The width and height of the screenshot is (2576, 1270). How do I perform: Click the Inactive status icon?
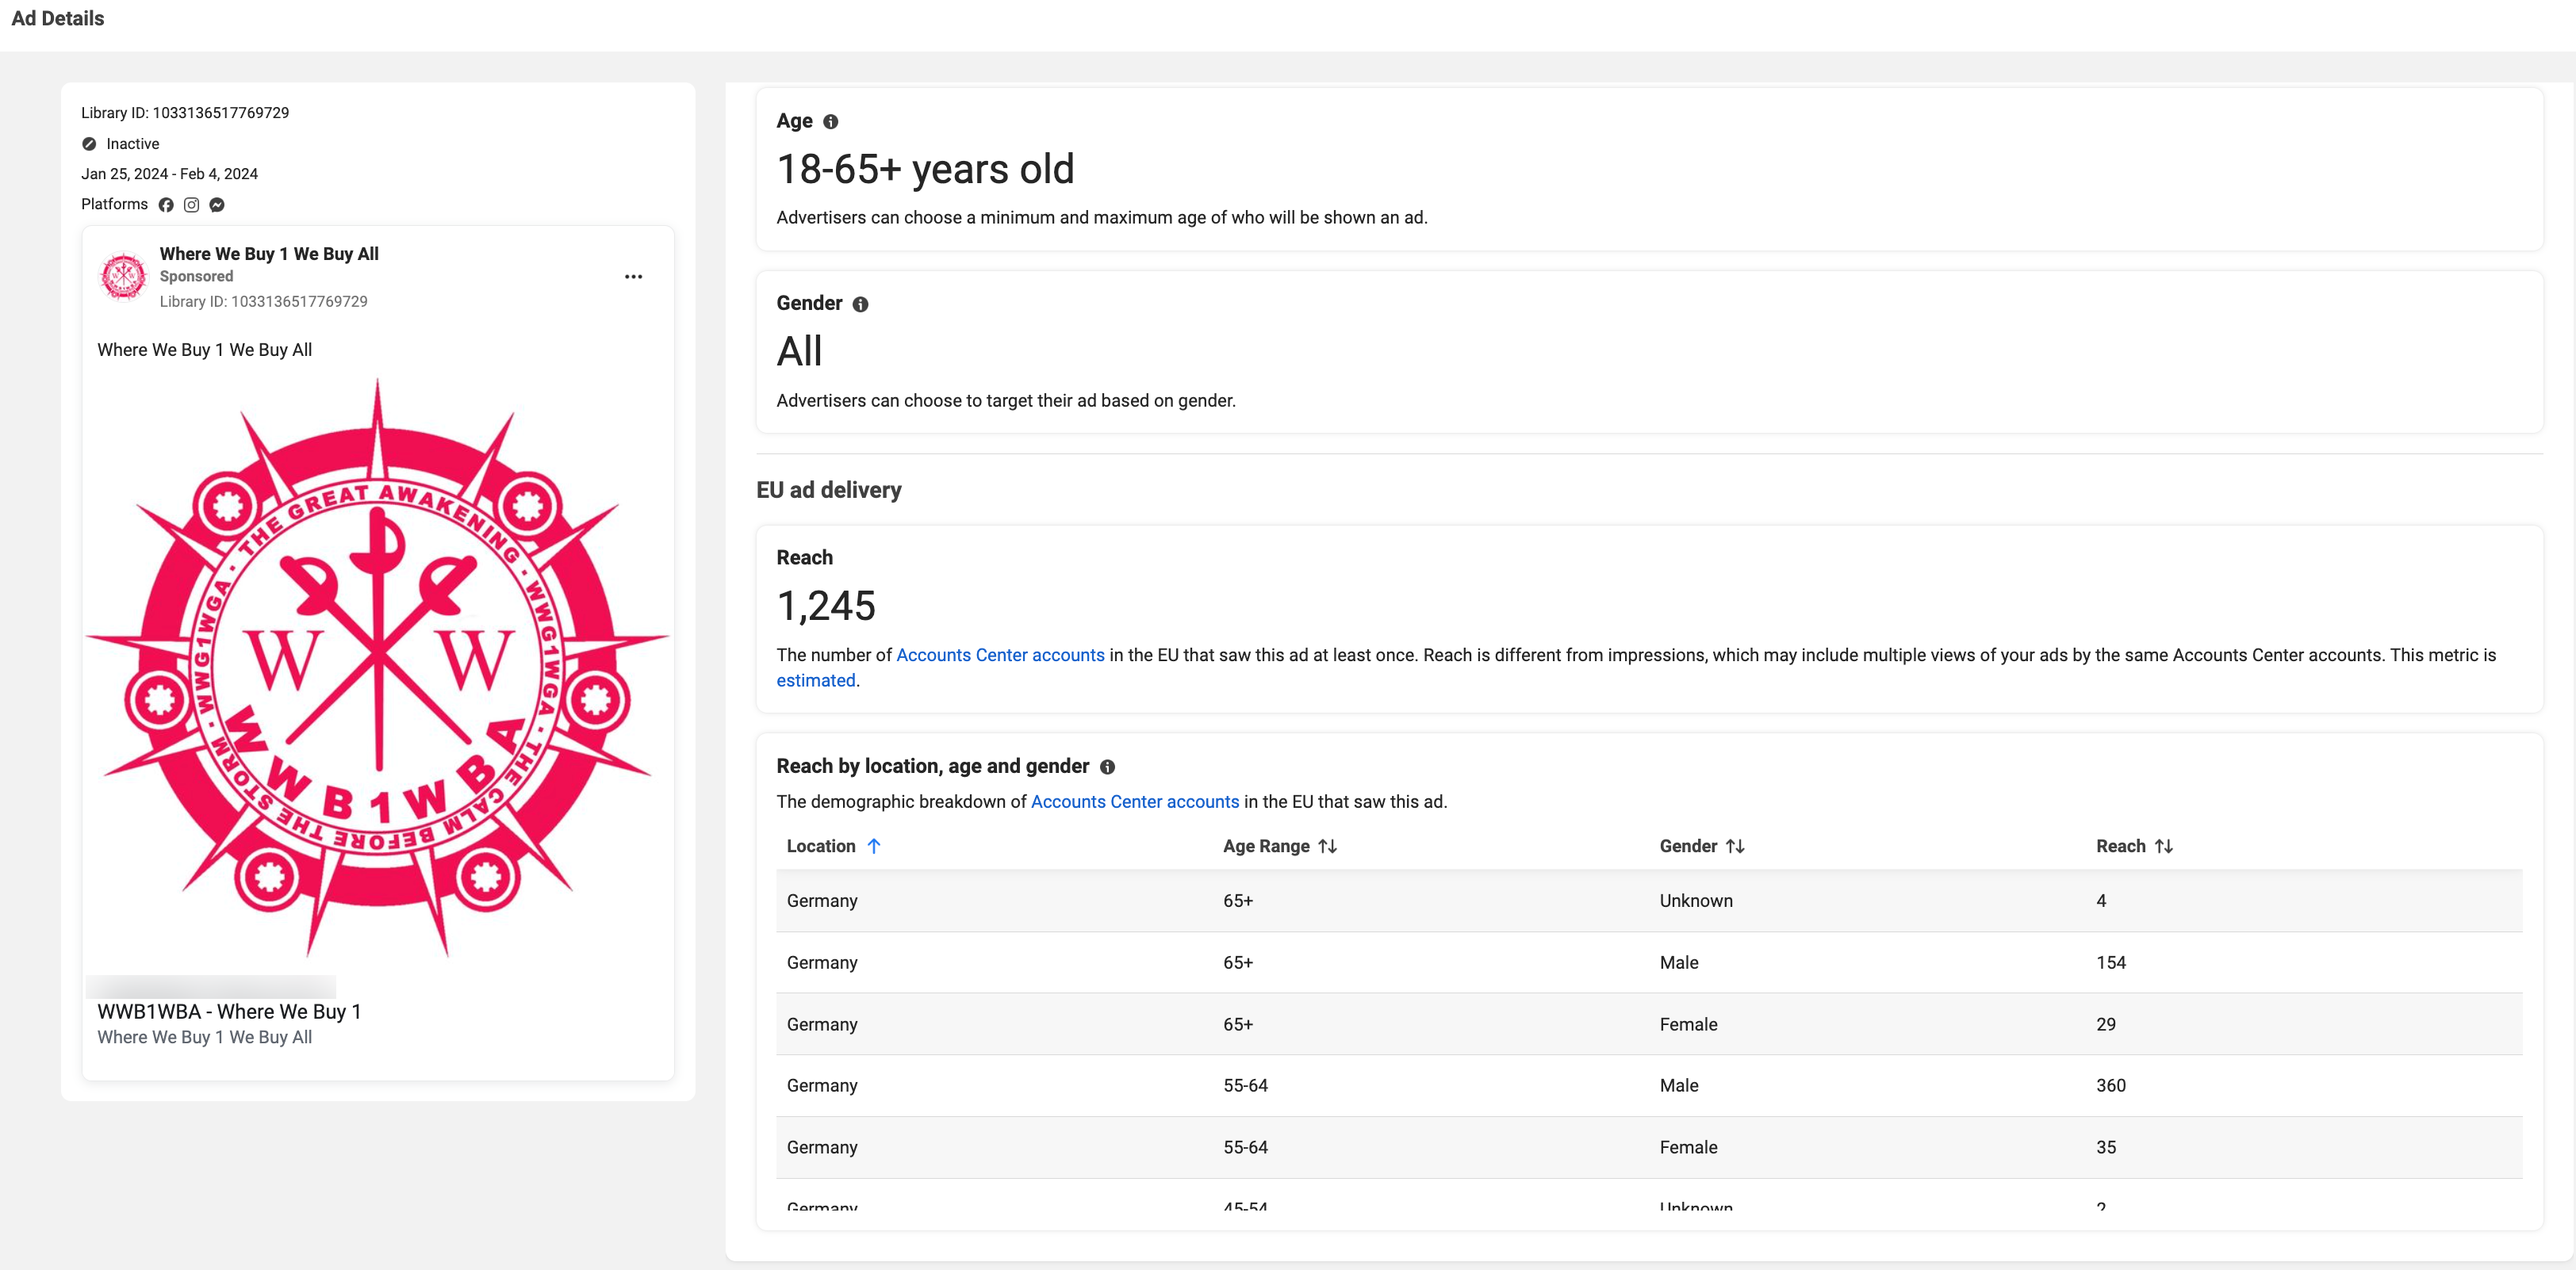(x=89, y=144)
